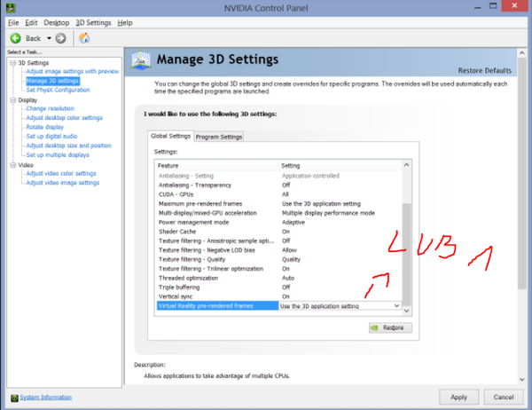Open Adjust video color settings
The height and width of the screenshot is (410, 532).
61,174
